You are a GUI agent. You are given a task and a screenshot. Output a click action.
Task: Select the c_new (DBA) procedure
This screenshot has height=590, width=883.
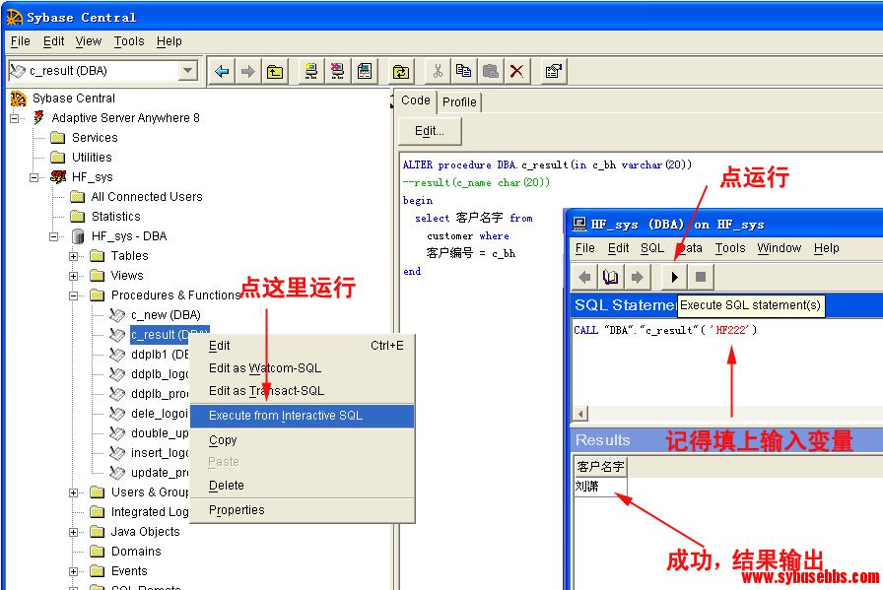(x=165, y=315)
